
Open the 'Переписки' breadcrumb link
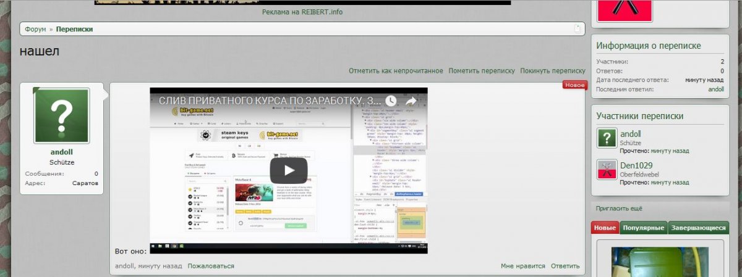pyautogui.click(x=74, y=29)
